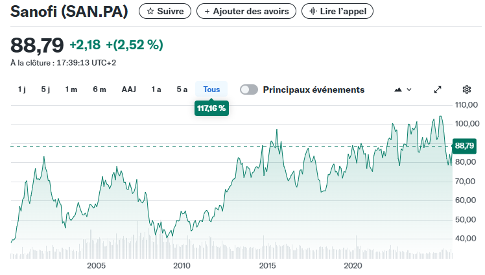
Task: Click the audio waveform icon in Lire l'appel
Action: click(x=313, y=12)
